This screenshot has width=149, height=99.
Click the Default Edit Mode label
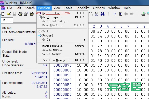(15, 52)
